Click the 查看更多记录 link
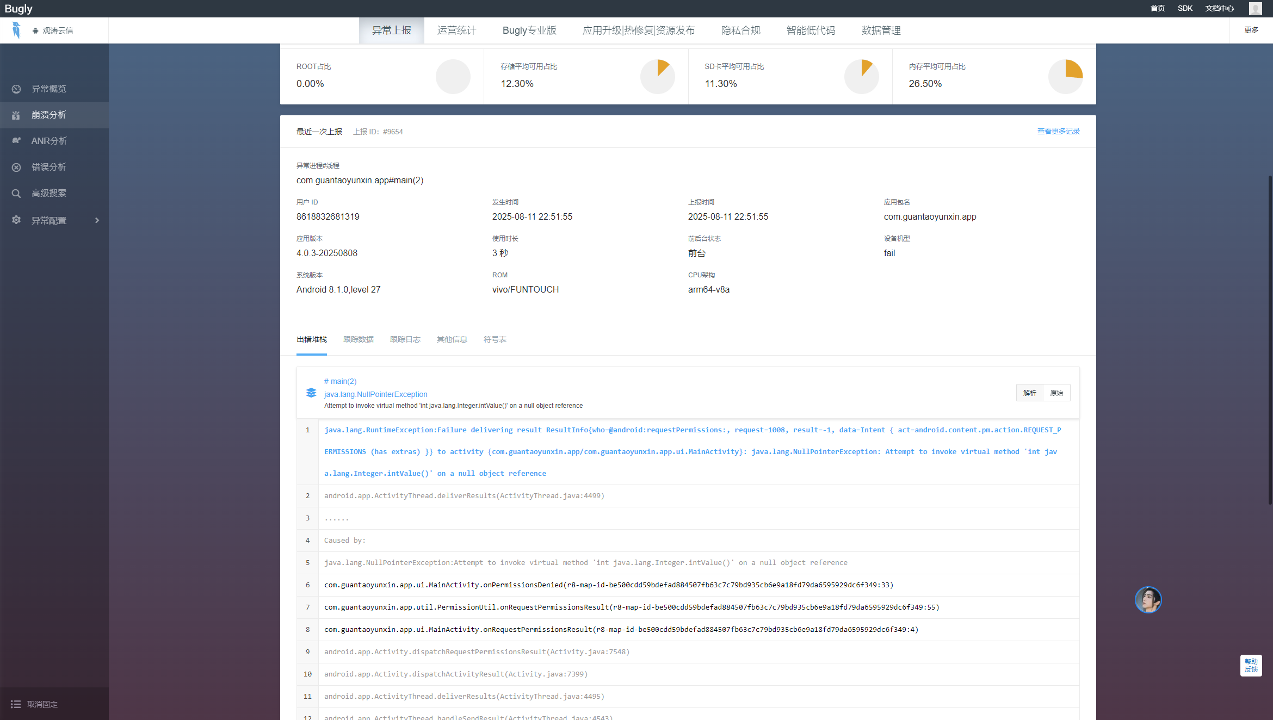Screen dimensions: 1273x720 [x=1058, y=131]
